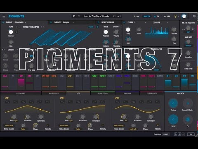The width and height of the screenshot is (198, 149).
Task: Click the Timbre macro knob
Action: click(173, 103)
